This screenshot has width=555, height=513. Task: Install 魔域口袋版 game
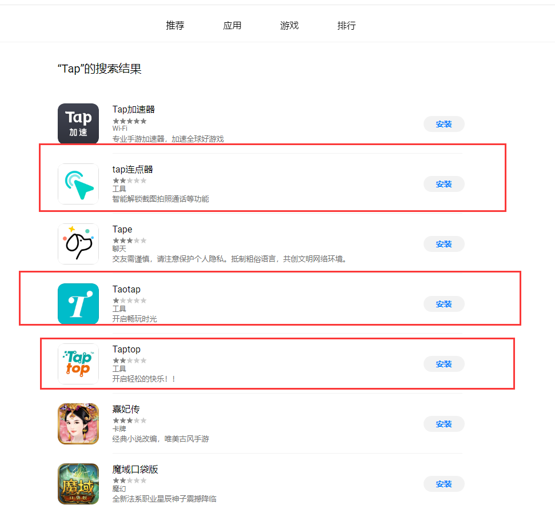click(x=444, y=484)
